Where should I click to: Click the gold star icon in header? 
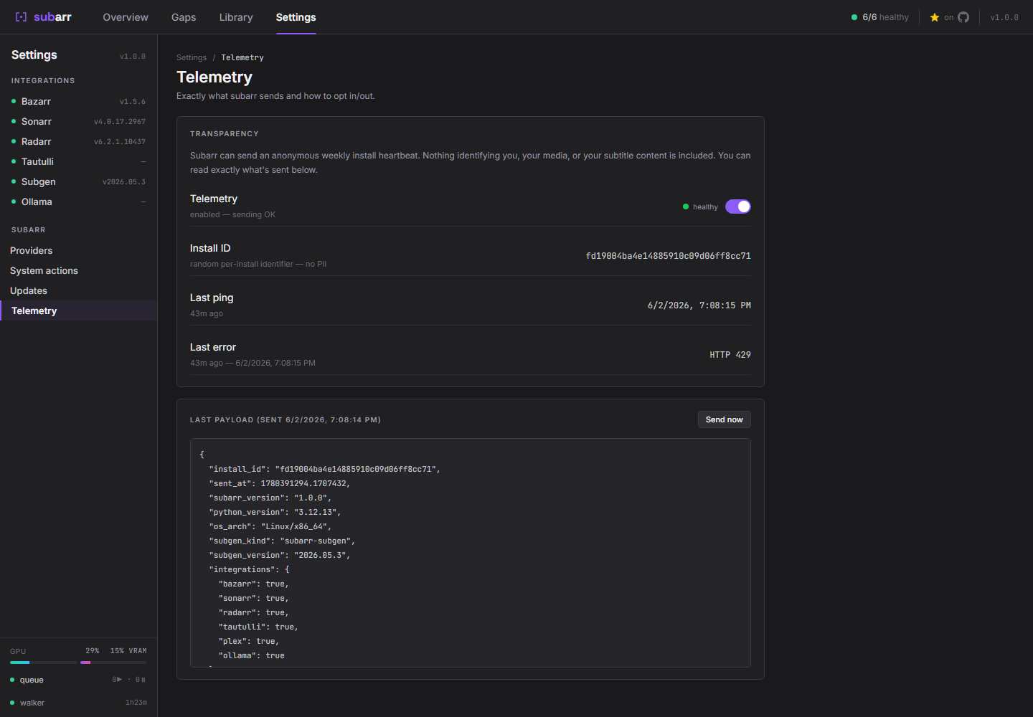tap(935, 17)
